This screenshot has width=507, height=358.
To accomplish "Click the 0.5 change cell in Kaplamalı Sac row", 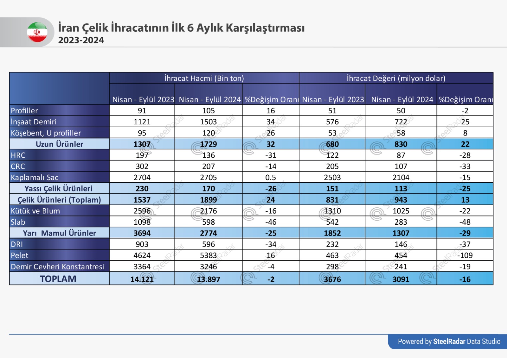I will (x=271, y=177).
